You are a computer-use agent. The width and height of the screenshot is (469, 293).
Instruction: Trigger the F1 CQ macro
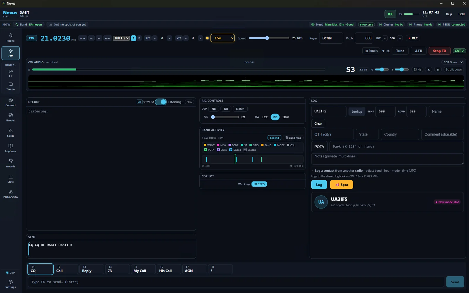(40, 269)
